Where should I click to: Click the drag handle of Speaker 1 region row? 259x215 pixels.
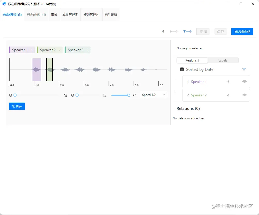coord(174,78)
